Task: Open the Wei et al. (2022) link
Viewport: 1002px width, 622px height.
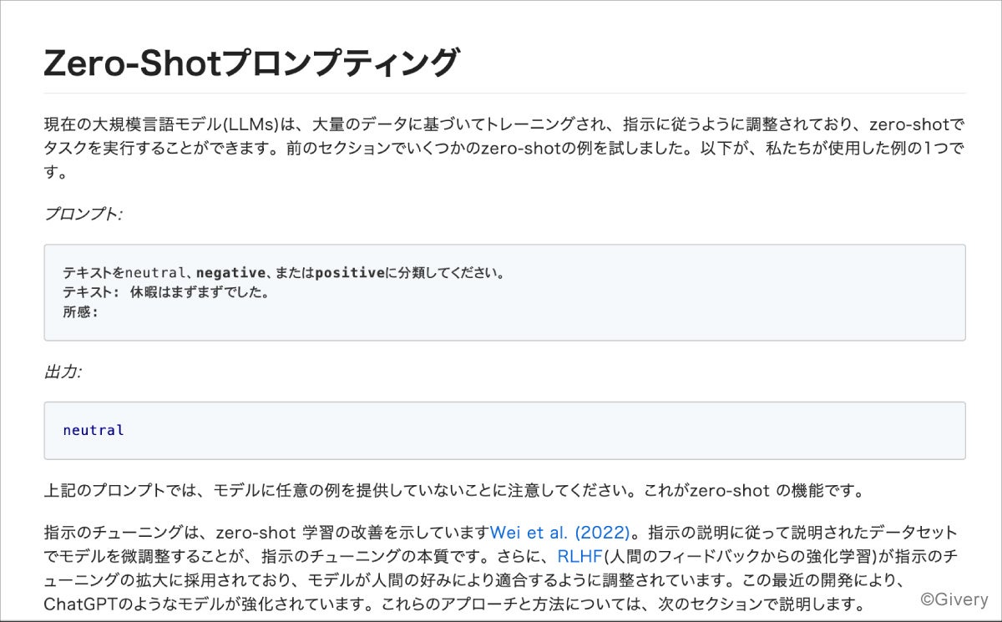Action: (x=559, y=533)
